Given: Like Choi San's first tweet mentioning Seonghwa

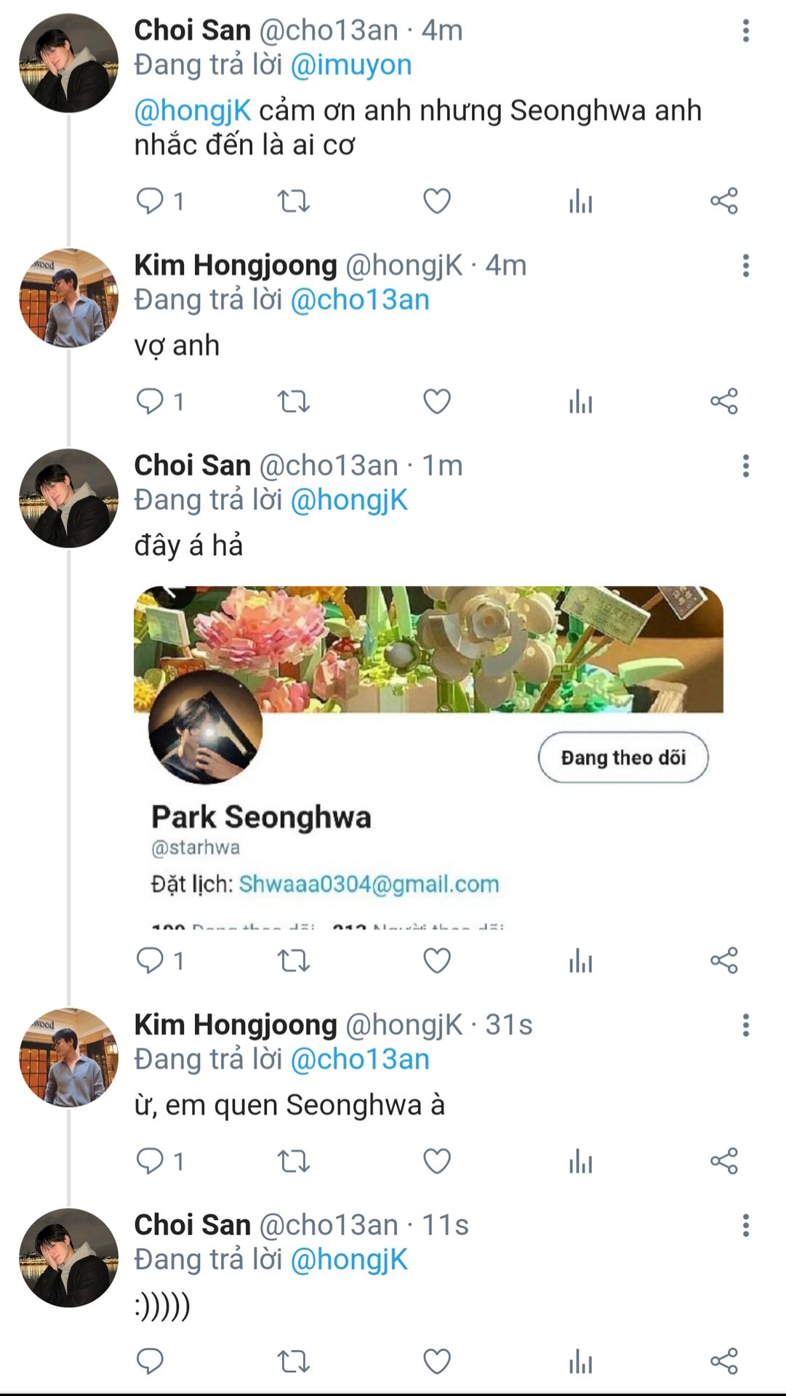Looking at the screenshot, I should [x=437, y=201].
